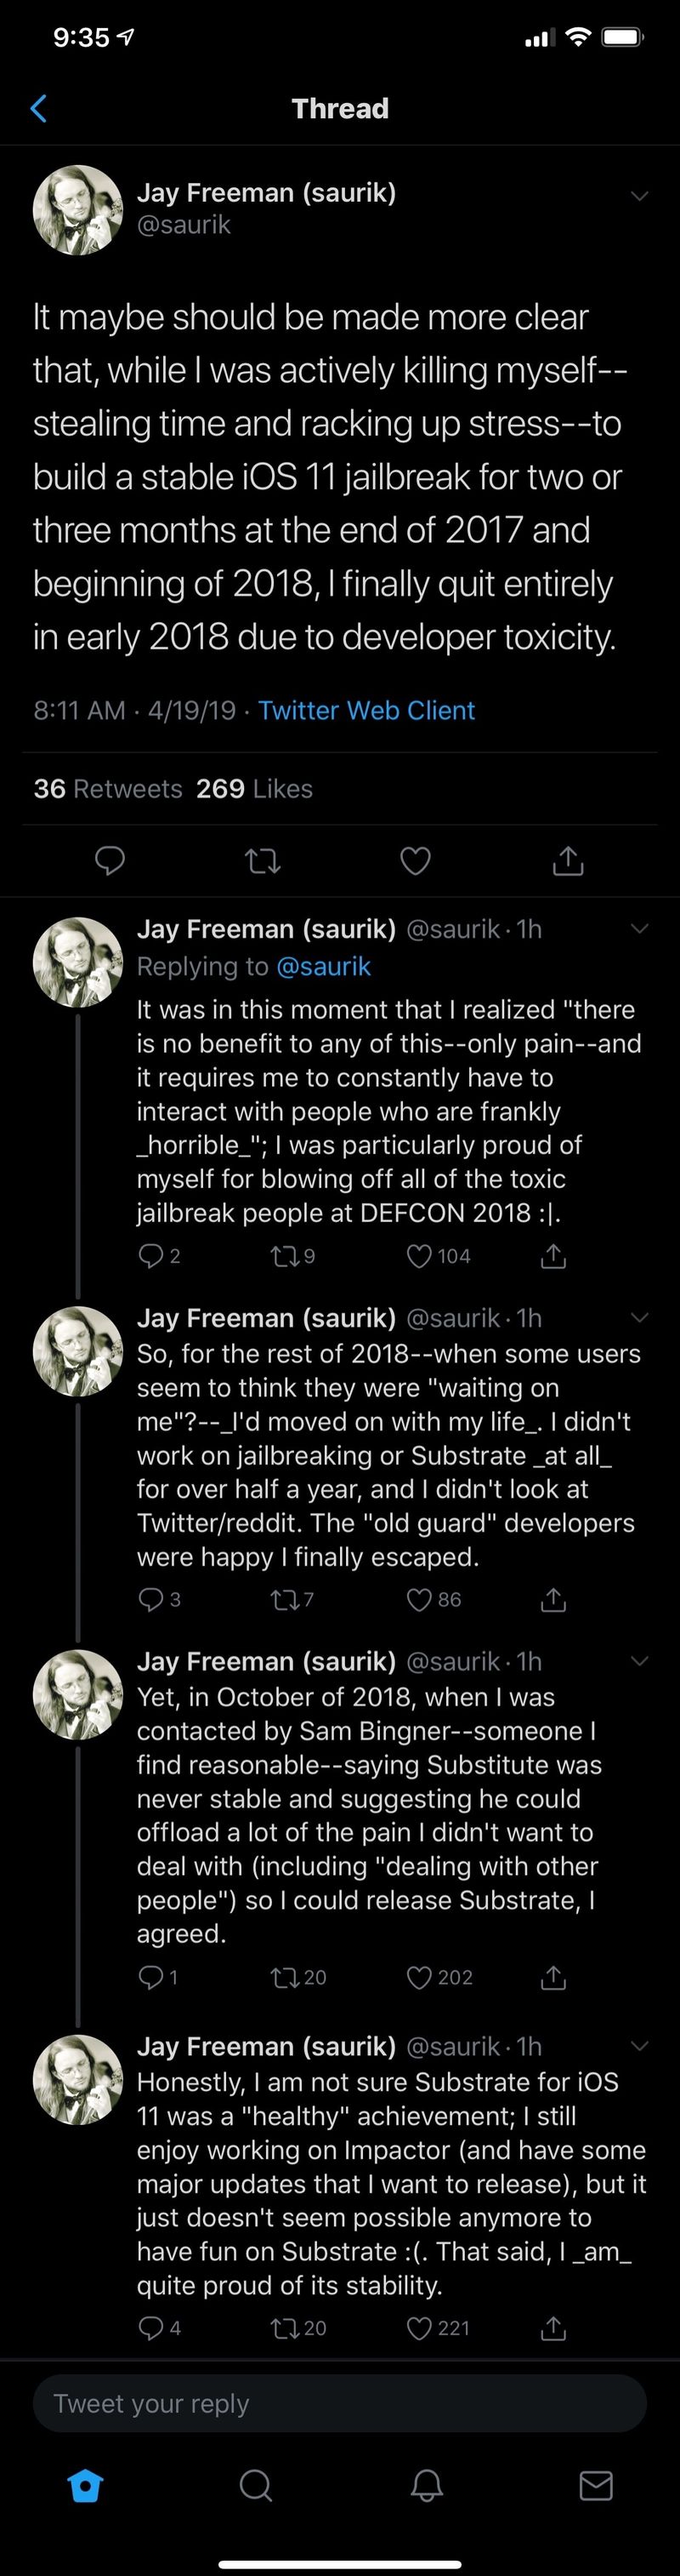Share the main tweet
Image resolution: width=680 pixels, height=2576 pixels.
tap(568, 860)
